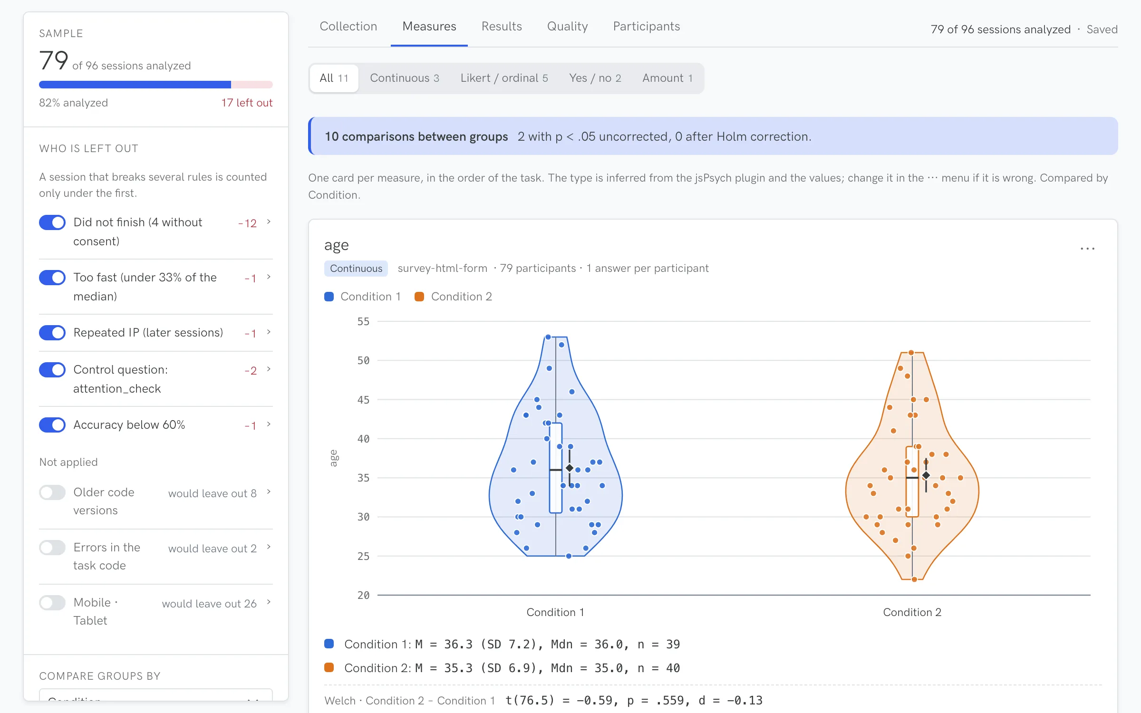Image resolution: width=1141 pixels, height=713 pixels.
Task: Click the 'Saved' status text
Action: (x=1102, y=29)
